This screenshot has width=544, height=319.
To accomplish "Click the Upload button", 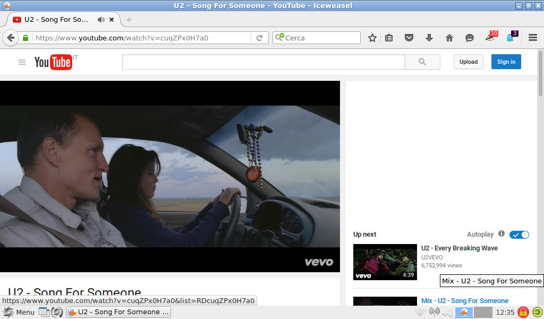I will (469, 62).
